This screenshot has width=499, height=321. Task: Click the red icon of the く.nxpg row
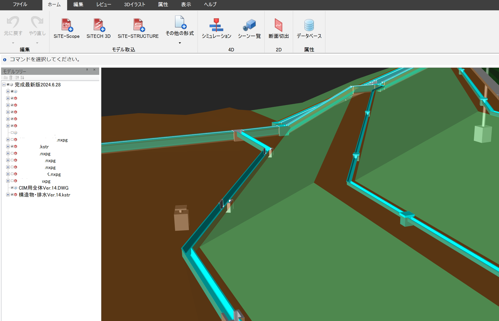[16, 174]
